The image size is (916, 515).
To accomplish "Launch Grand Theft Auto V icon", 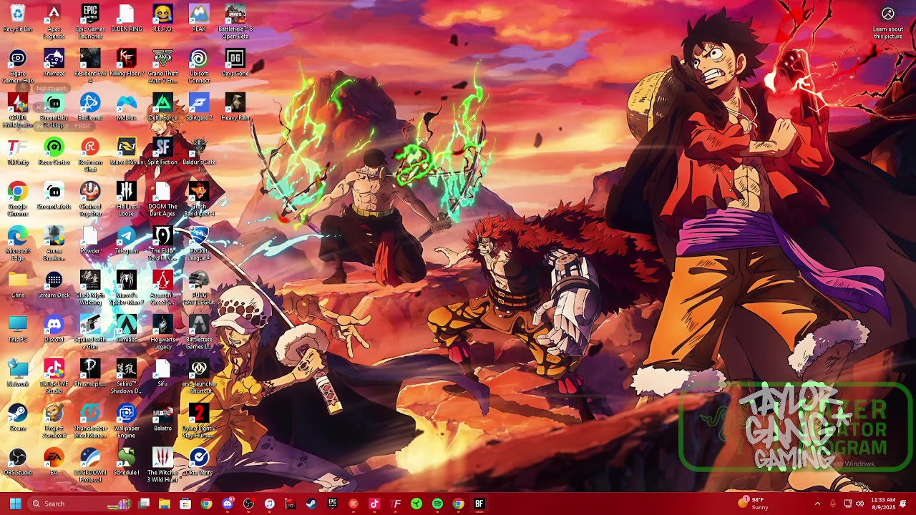I will click(x=162, y=66).
